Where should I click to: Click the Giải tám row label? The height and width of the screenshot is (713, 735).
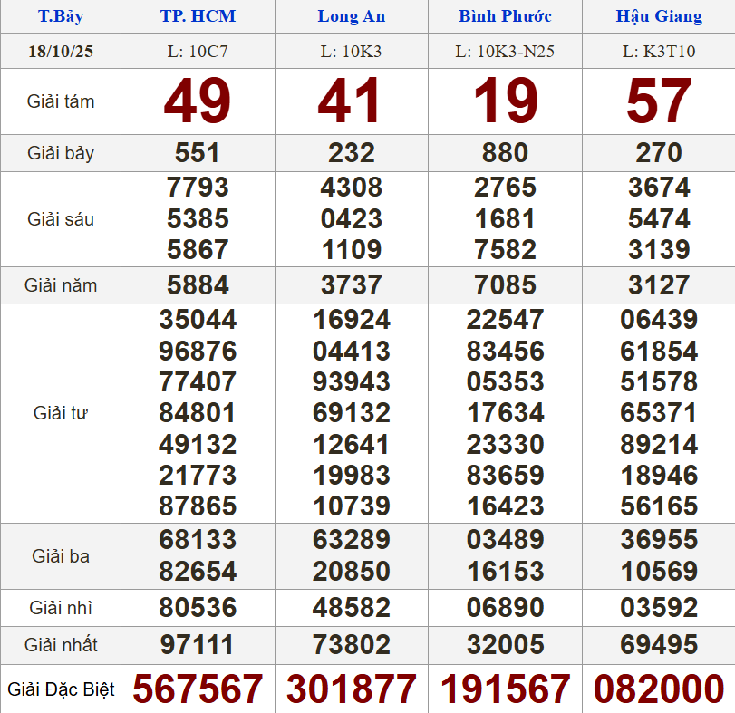tap(61, 101)
